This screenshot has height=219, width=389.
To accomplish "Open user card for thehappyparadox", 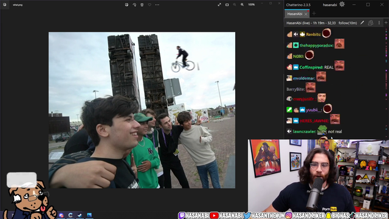I will (x=316, y=46).
